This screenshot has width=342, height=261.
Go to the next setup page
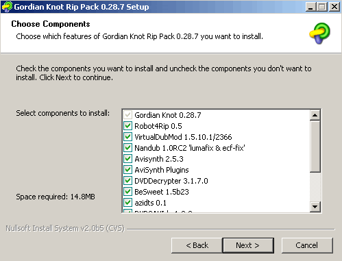click(248, 245)
